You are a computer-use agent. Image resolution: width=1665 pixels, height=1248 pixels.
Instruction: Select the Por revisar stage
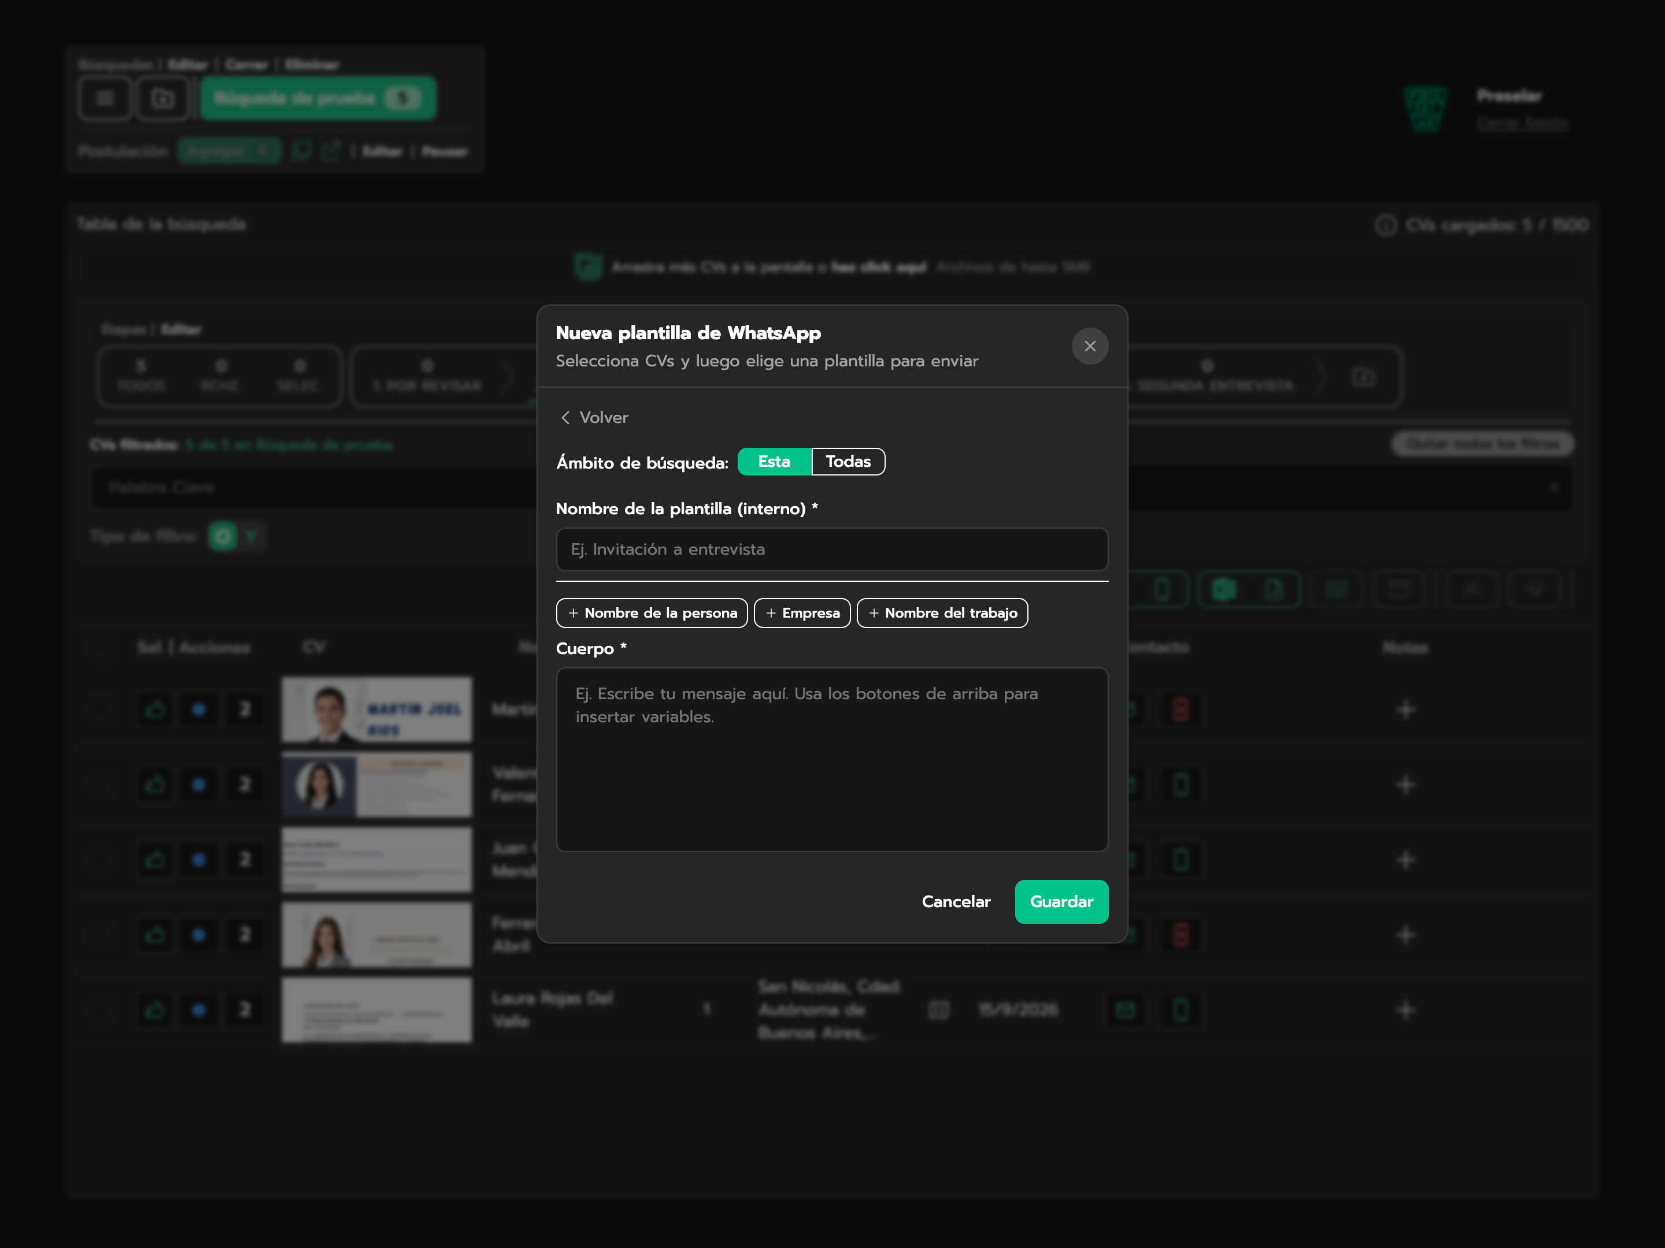[427, 376]
